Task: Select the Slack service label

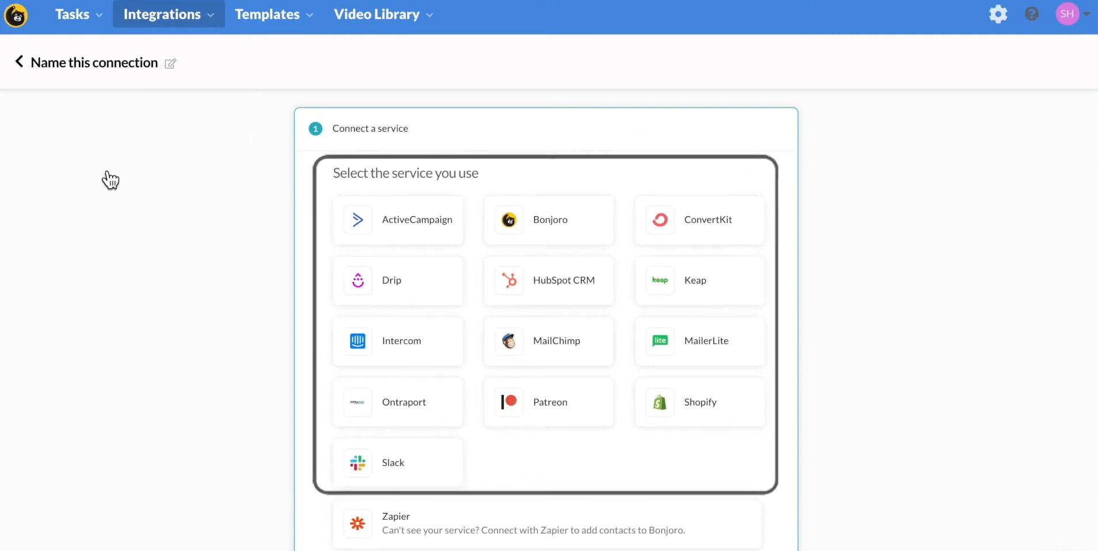Action: click(x=393, y=463)
